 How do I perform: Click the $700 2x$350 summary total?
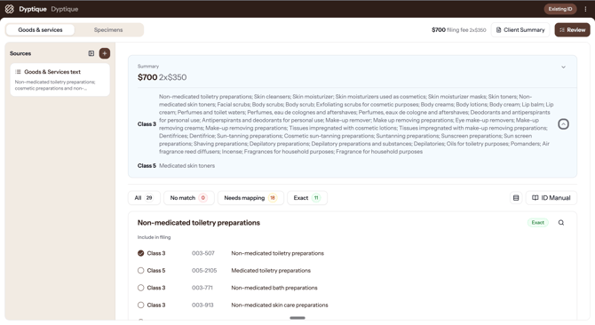click(x=162, y=77)
